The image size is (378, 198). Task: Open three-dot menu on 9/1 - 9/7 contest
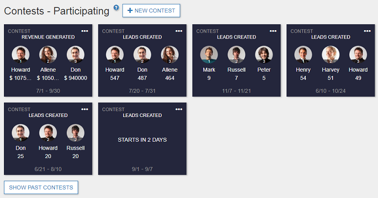pyautogui.click(x=179, y=109)
